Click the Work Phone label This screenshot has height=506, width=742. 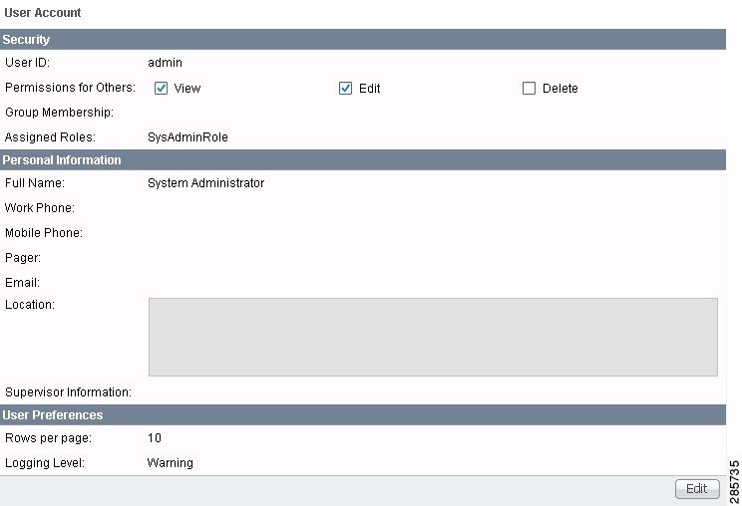40,208
